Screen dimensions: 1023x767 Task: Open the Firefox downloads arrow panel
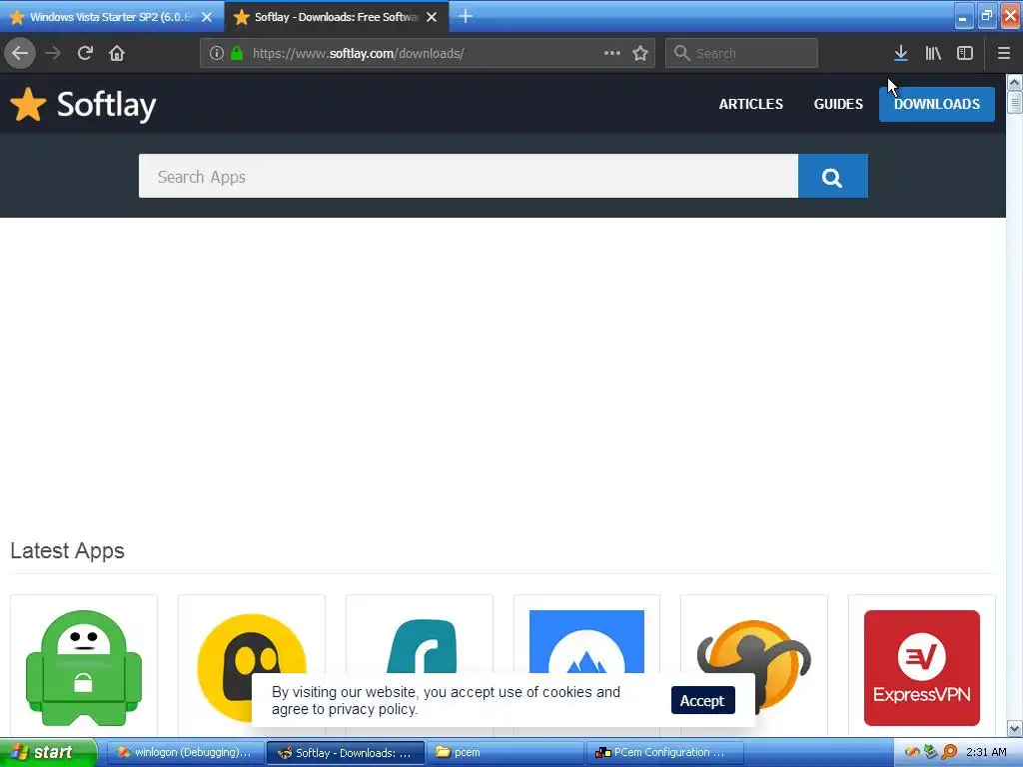click(x=901, y=53)
